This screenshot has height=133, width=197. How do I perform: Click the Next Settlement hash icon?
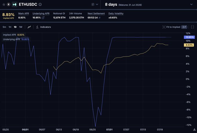[x=99, y=18]
